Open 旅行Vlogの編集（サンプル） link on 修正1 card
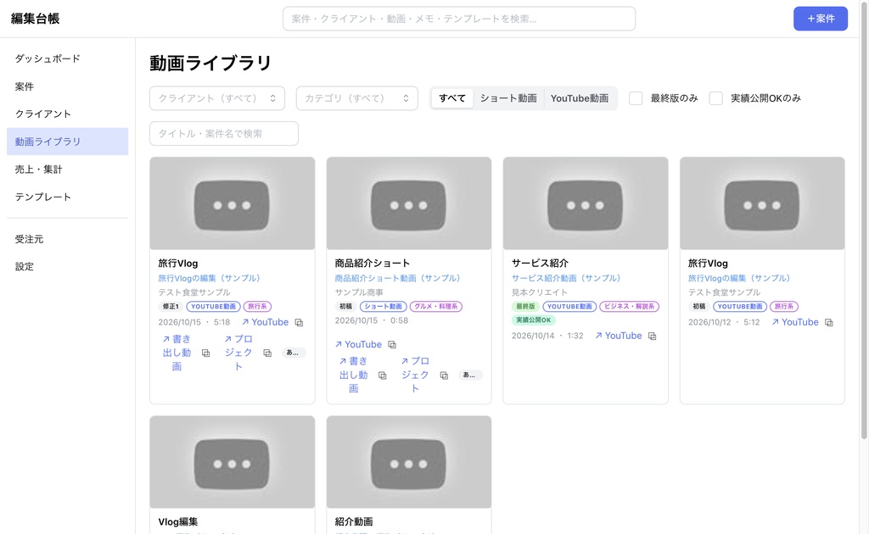The image size is (869, 534). pyautogui.click(x=209, y=278)
